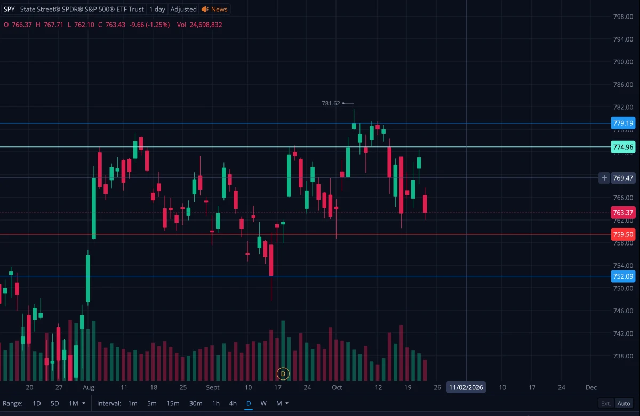
Task: Click the State Street SPDR ETF name
Action: point(82,9)
